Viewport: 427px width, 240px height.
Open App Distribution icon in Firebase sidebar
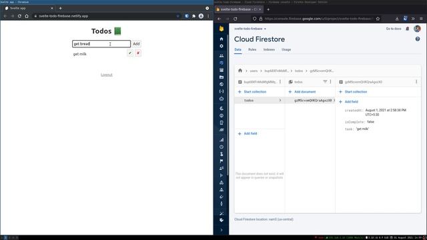(222, 130)
